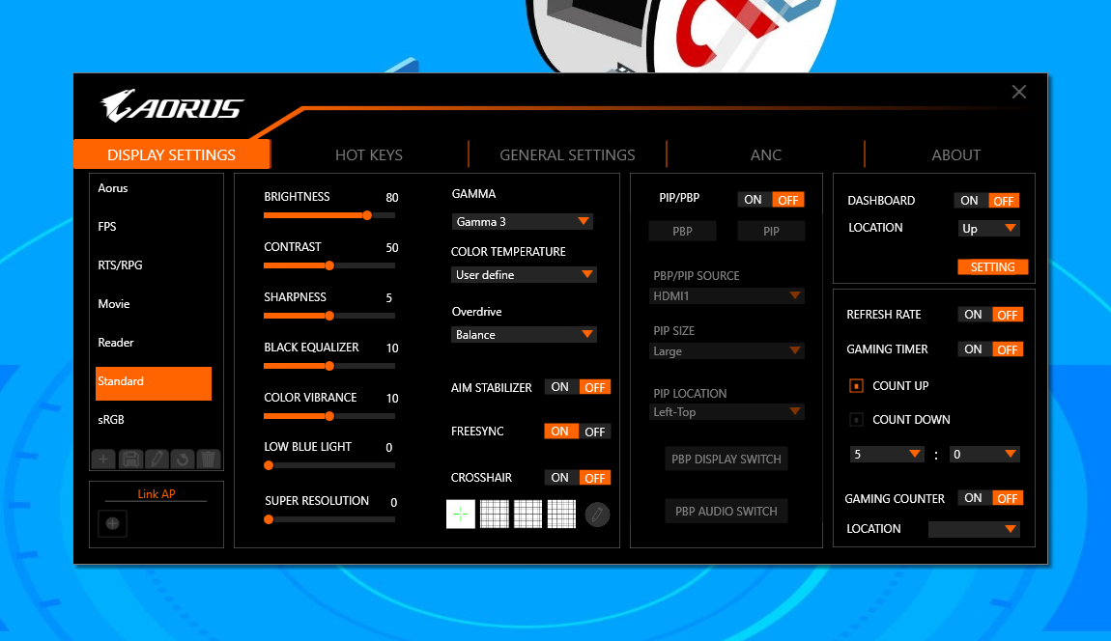Open PBP/PIP Source dropdown showing HDMI1

point(726,296)
